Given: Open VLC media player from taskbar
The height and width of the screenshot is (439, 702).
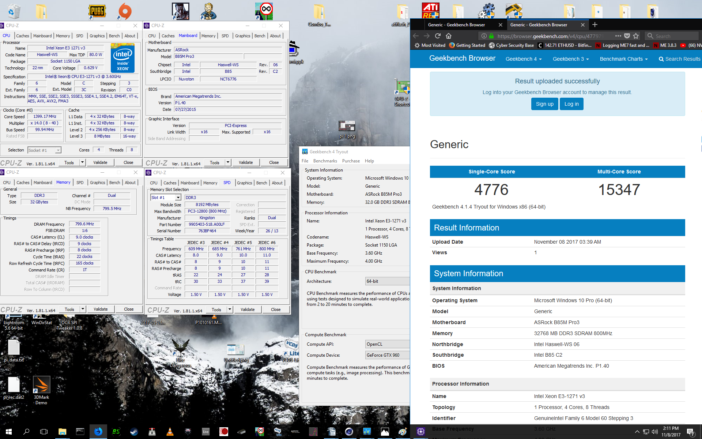Looking at the screenshot, I should click(x=170, y=432).
